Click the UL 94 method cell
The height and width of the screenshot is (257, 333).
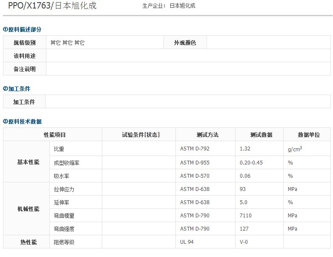pos(205,242)
